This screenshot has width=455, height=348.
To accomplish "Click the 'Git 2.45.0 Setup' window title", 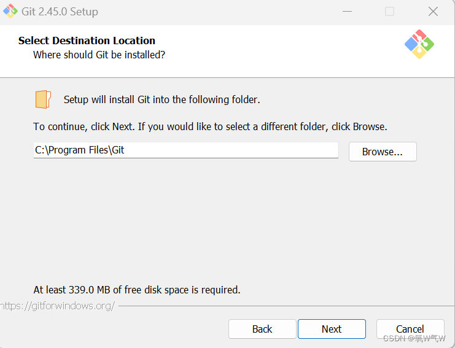I will [60, 12].
